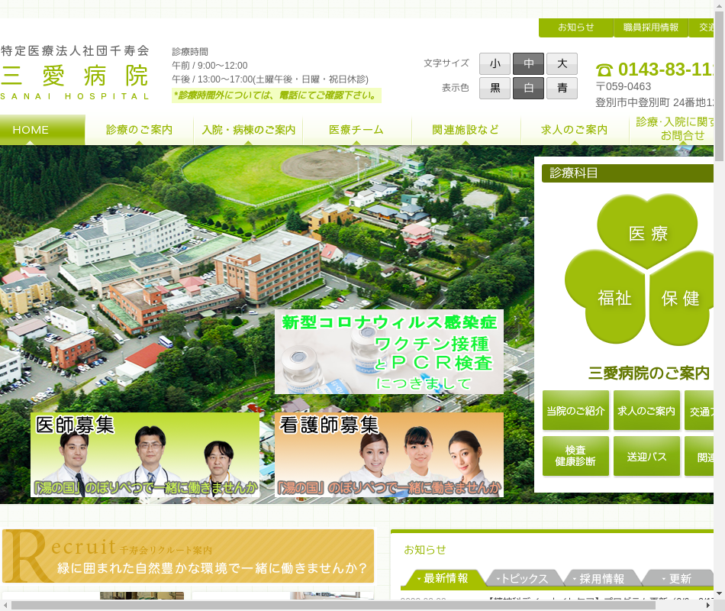Switch to the トピックス news tab
This screenshot has height=611, width=725.
click(526, 579)
